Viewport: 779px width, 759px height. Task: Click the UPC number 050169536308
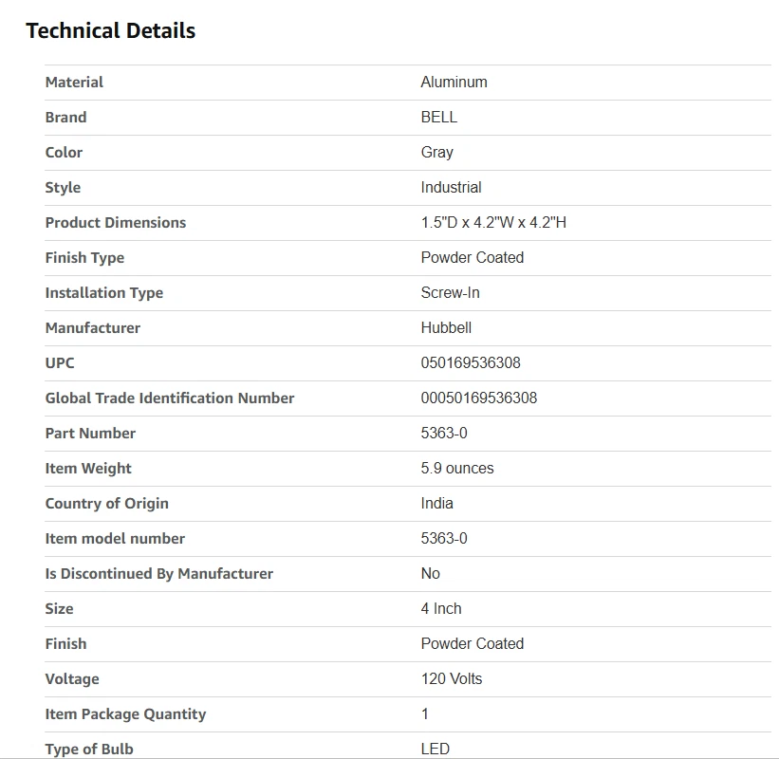click(x=471, y=363)
